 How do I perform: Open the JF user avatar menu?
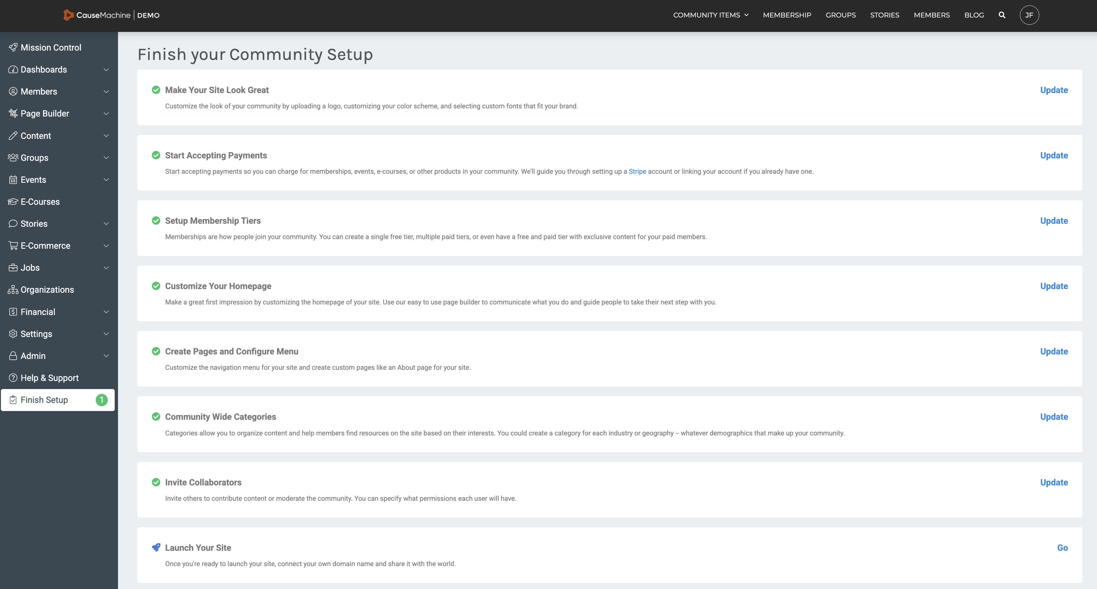pos(1029,15)
